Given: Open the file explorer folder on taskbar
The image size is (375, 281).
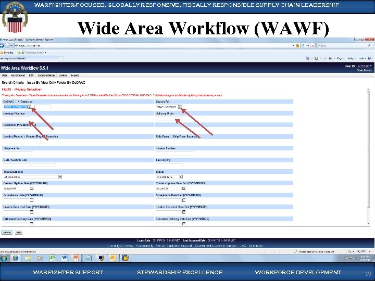Looking at the screenshot, I should point(28,258).
